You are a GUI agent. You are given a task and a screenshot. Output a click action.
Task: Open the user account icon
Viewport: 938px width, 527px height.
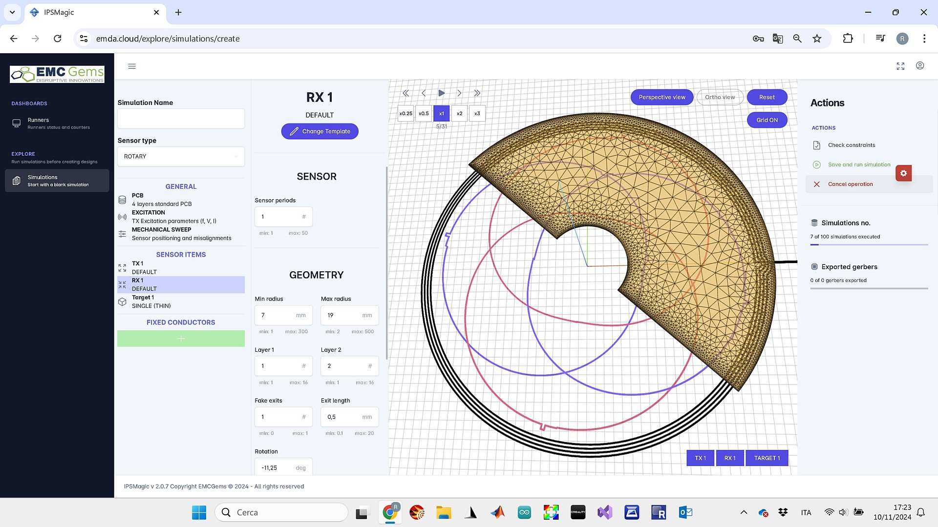[x=920, y=66]
